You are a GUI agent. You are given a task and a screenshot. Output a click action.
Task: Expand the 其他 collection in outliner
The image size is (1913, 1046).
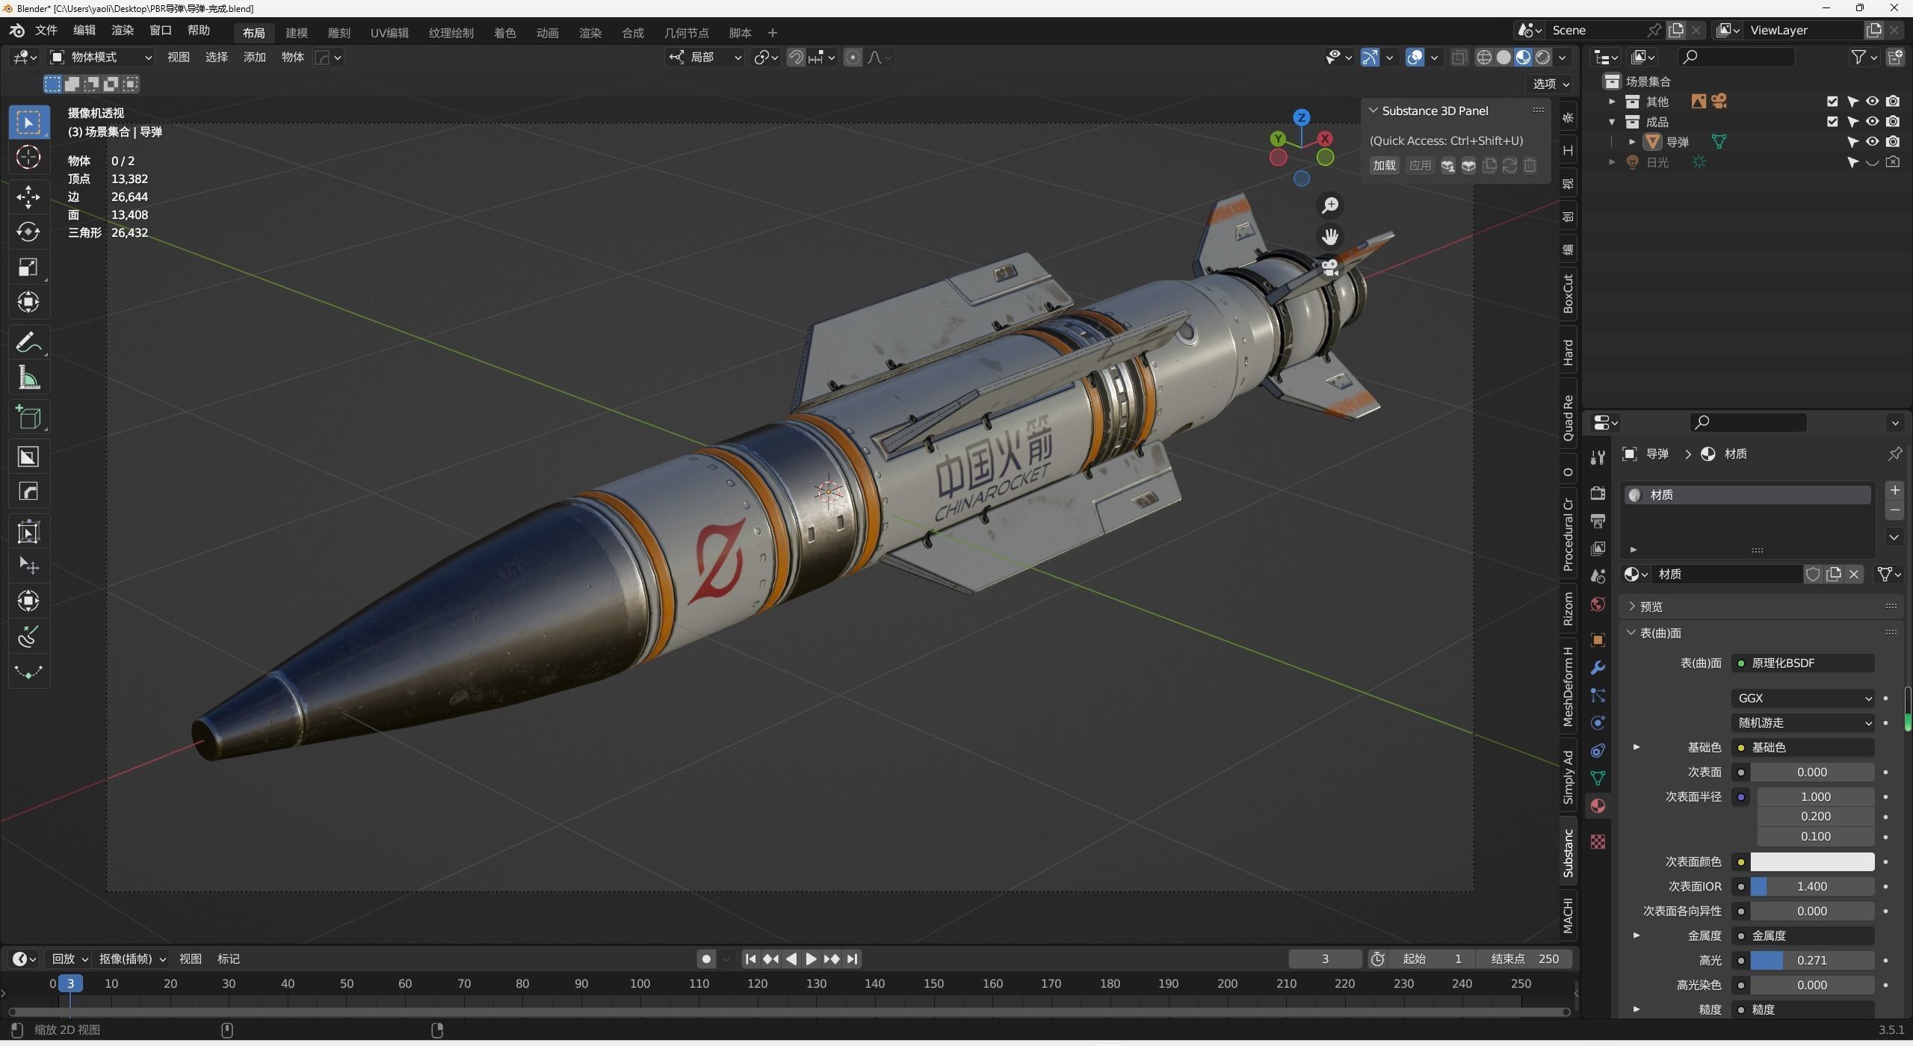tap(1612, 102)
